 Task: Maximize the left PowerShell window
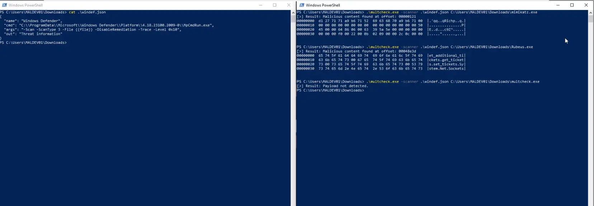coord(275,5)
